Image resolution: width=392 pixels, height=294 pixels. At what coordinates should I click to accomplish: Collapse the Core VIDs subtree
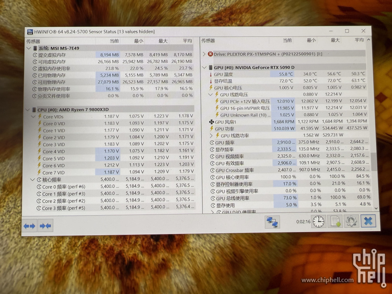[33, 117]
